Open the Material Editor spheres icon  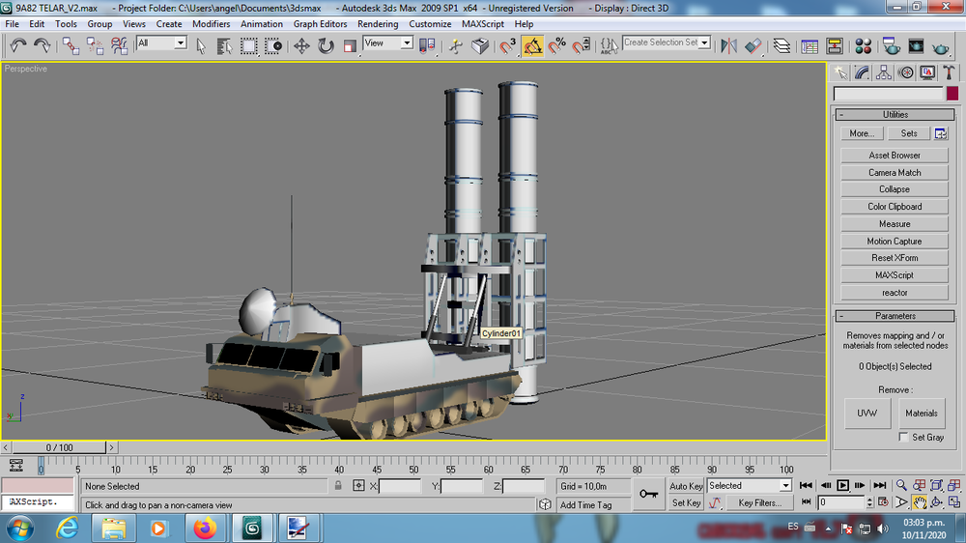[x=863, y=46]
